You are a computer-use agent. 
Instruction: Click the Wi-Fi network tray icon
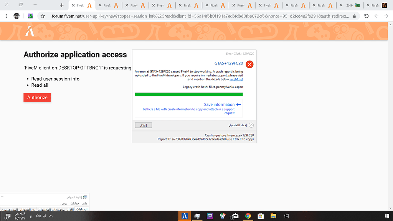[x=45, y=216]
